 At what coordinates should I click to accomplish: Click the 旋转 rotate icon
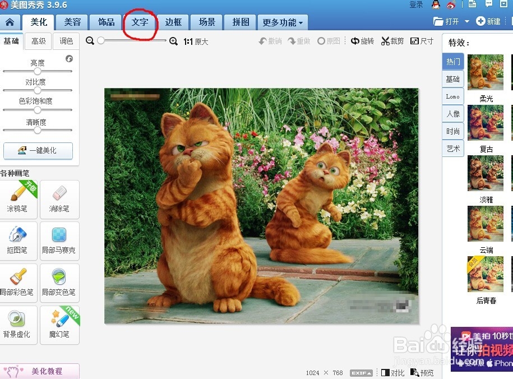pyautogui.click(x=362, y=40)
